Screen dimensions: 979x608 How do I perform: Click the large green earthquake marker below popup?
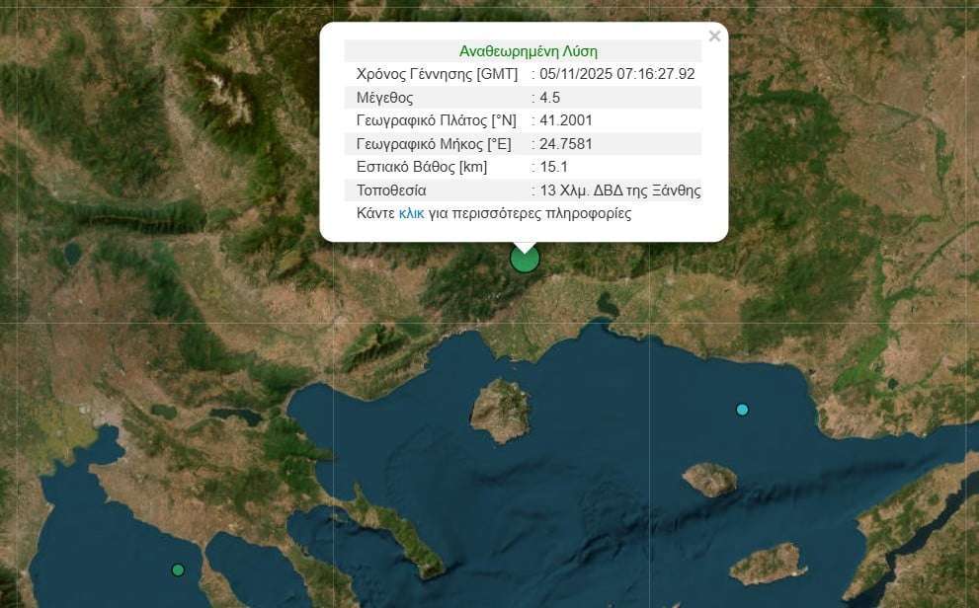(x=525, y=259)
